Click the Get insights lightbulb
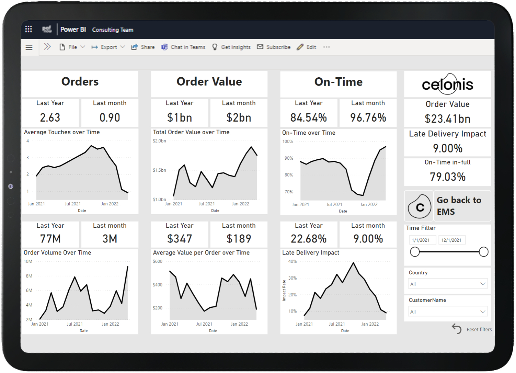 tap(215, 47)
